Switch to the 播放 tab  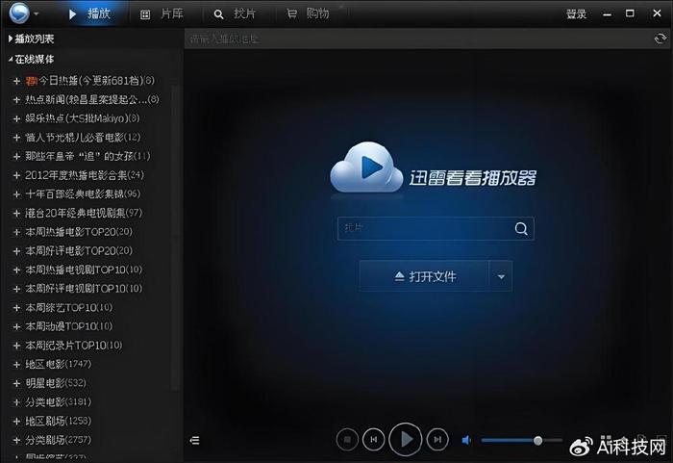pyautogui.click(x=90, y=13)
